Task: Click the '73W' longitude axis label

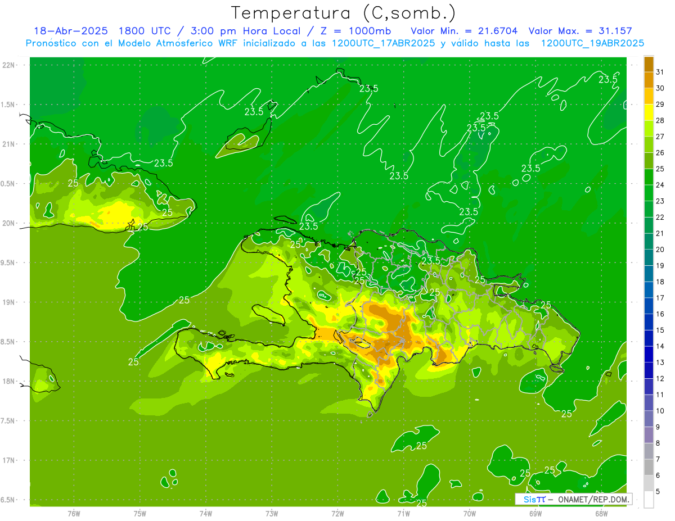Action: pyautogui.click(x=272, y=513)
